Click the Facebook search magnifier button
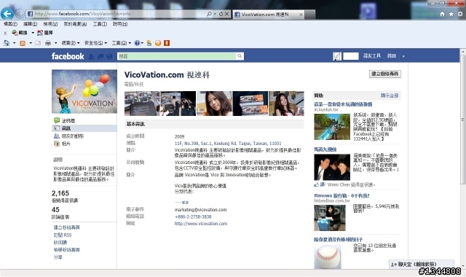The width and height of the screenshot is (466, 277). [x=240, y=56]
